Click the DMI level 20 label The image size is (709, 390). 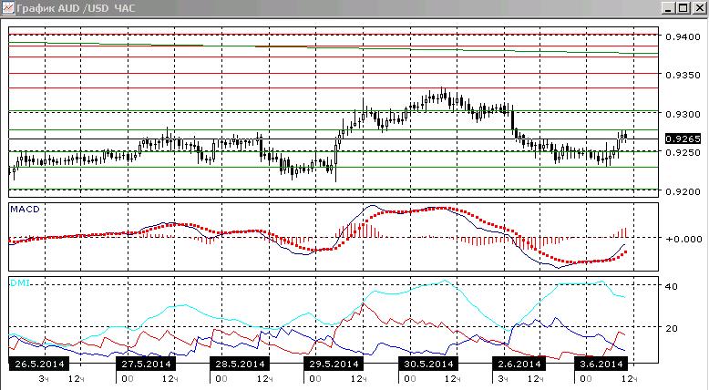(672, 328)
